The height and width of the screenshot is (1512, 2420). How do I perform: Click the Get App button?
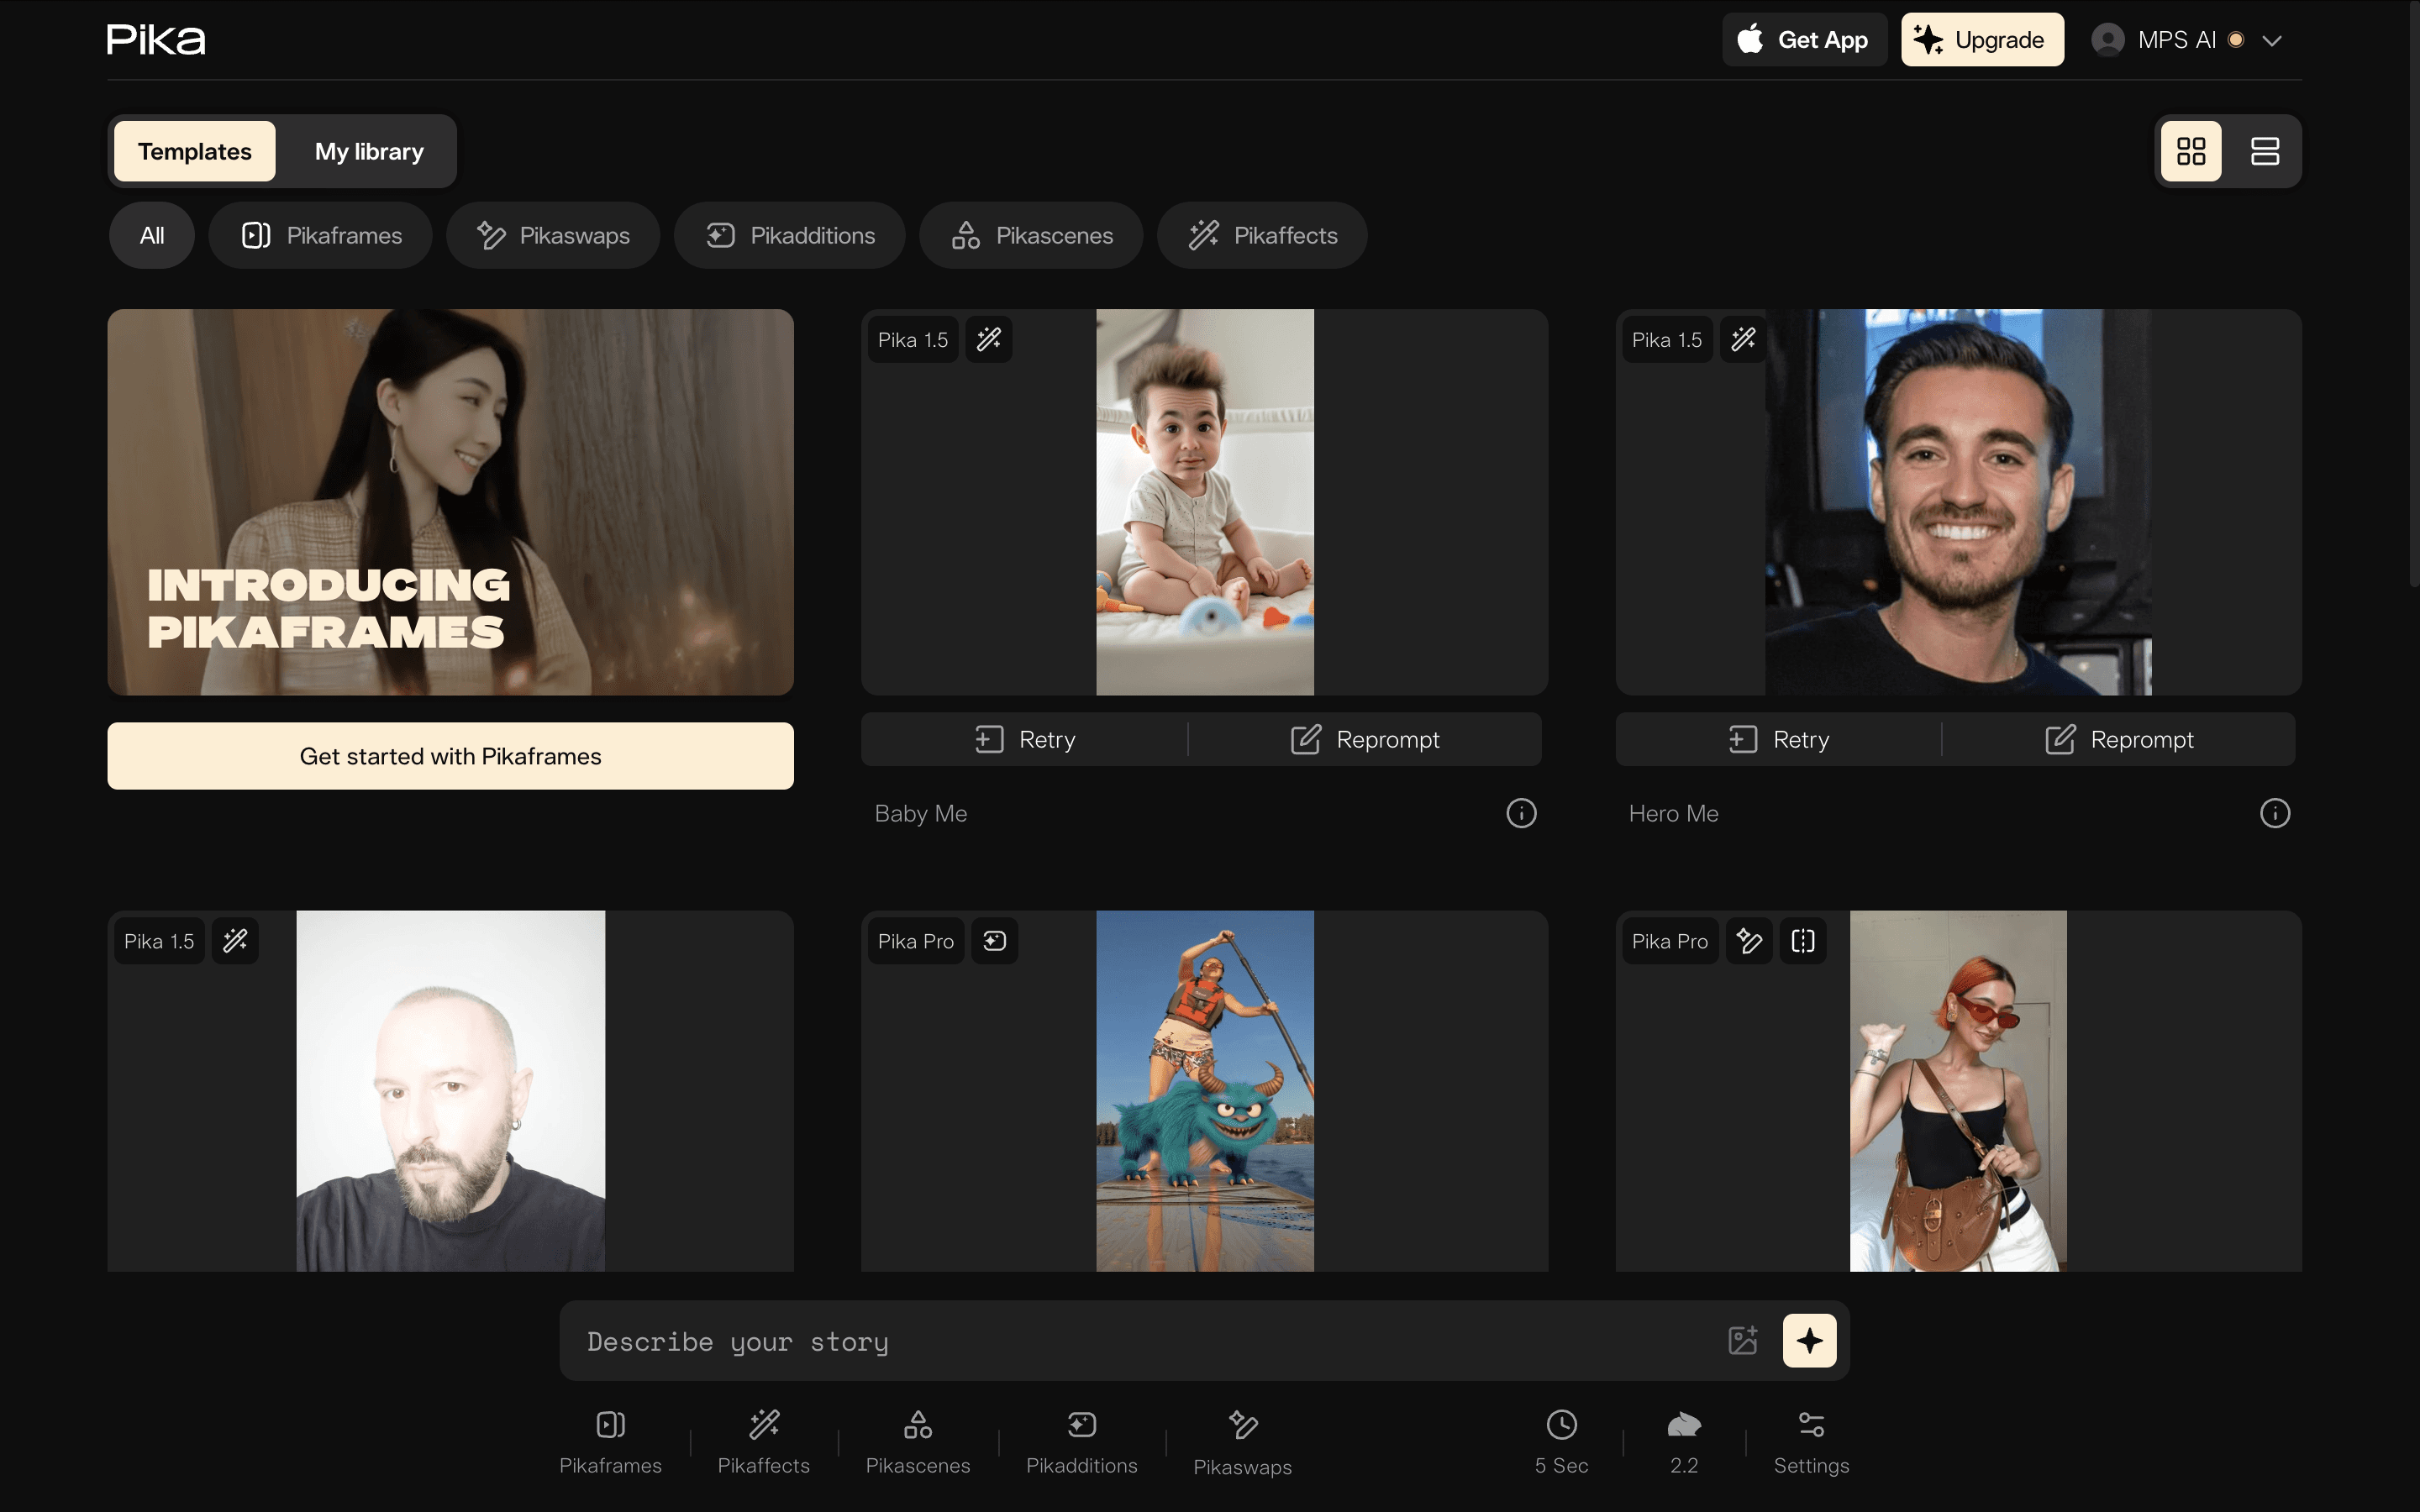(x=1804, y=40)
